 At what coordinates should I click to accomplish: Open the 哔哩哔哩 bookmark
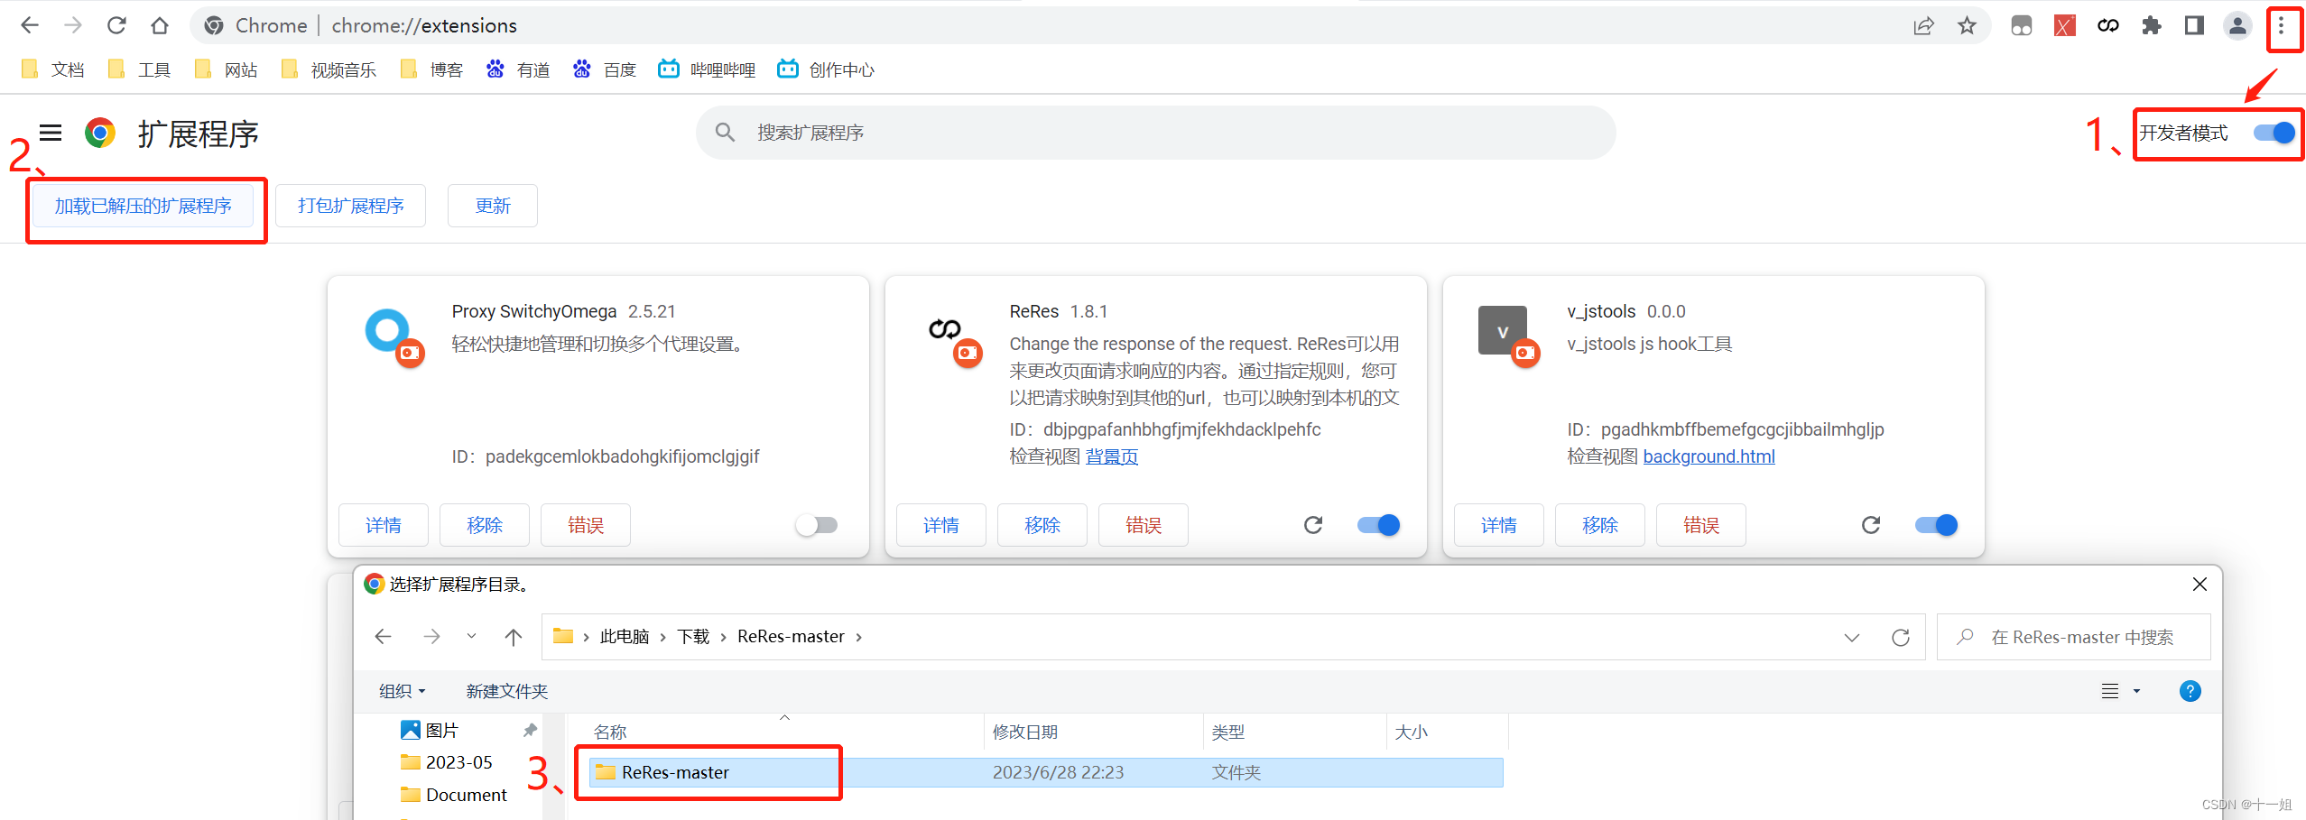707,69
